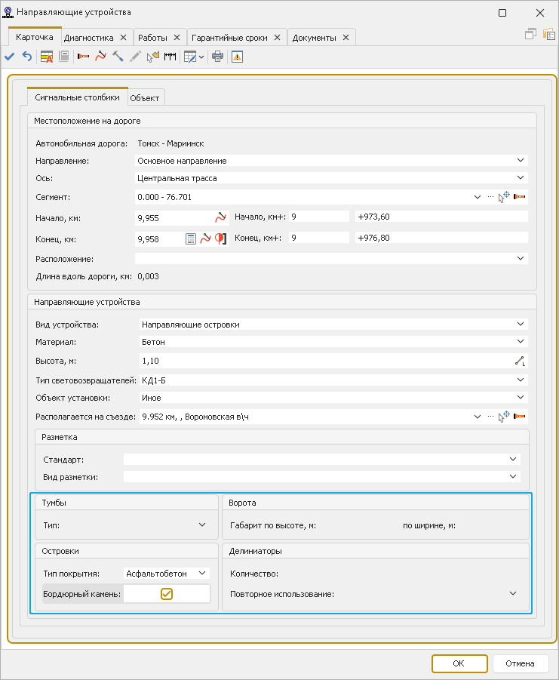Open the Тумбы Тип dropdown
Screen dimensions: 559x680
tap(202, 525)
